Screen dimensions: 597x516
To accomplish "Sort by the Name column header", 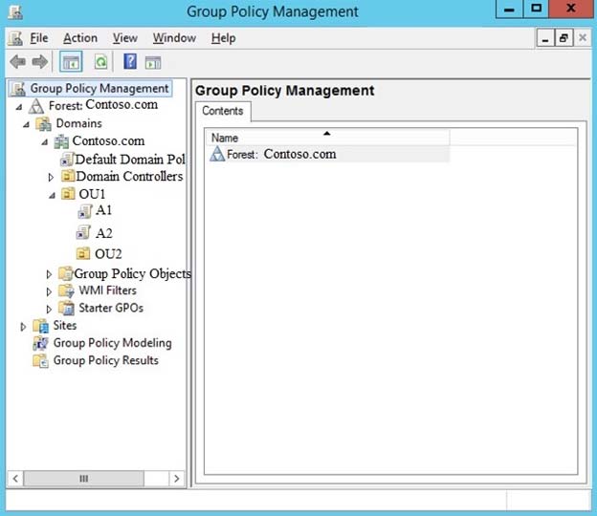I will pos(327,138).
